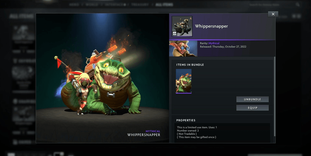
Task: Go to the World tab in top navigation
Action: point(92,5)
